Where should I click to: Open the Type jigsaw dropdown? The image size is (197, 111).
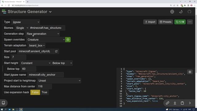pos(26,22)
